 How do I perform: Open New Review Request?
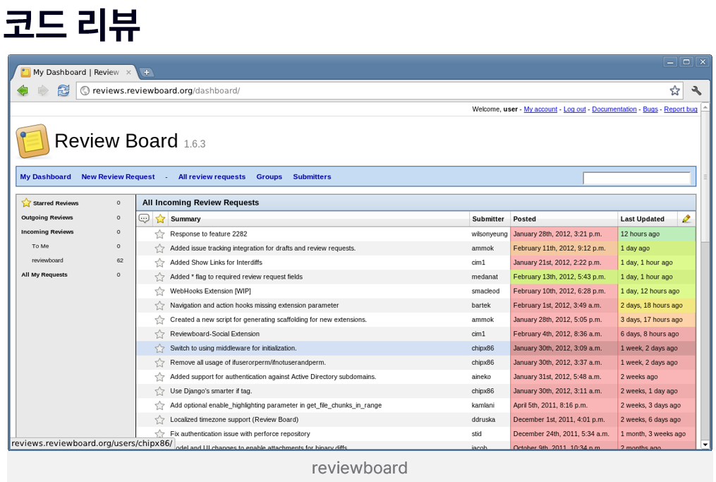pos(118,177)
